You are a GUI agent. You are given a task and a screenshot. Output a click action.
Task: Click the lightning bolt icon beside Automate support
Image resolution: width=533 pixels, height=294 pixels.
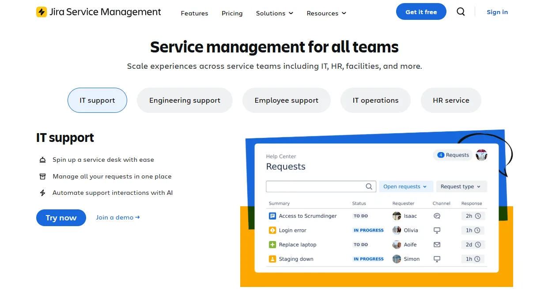(x=43, y=193)
